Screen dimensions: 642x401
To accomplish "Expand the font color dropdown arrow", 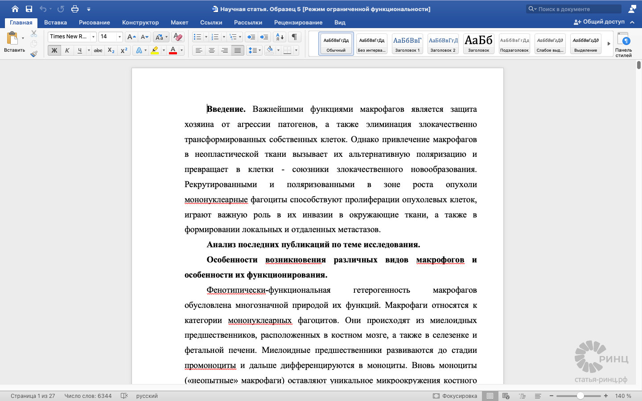I will 181,50.
